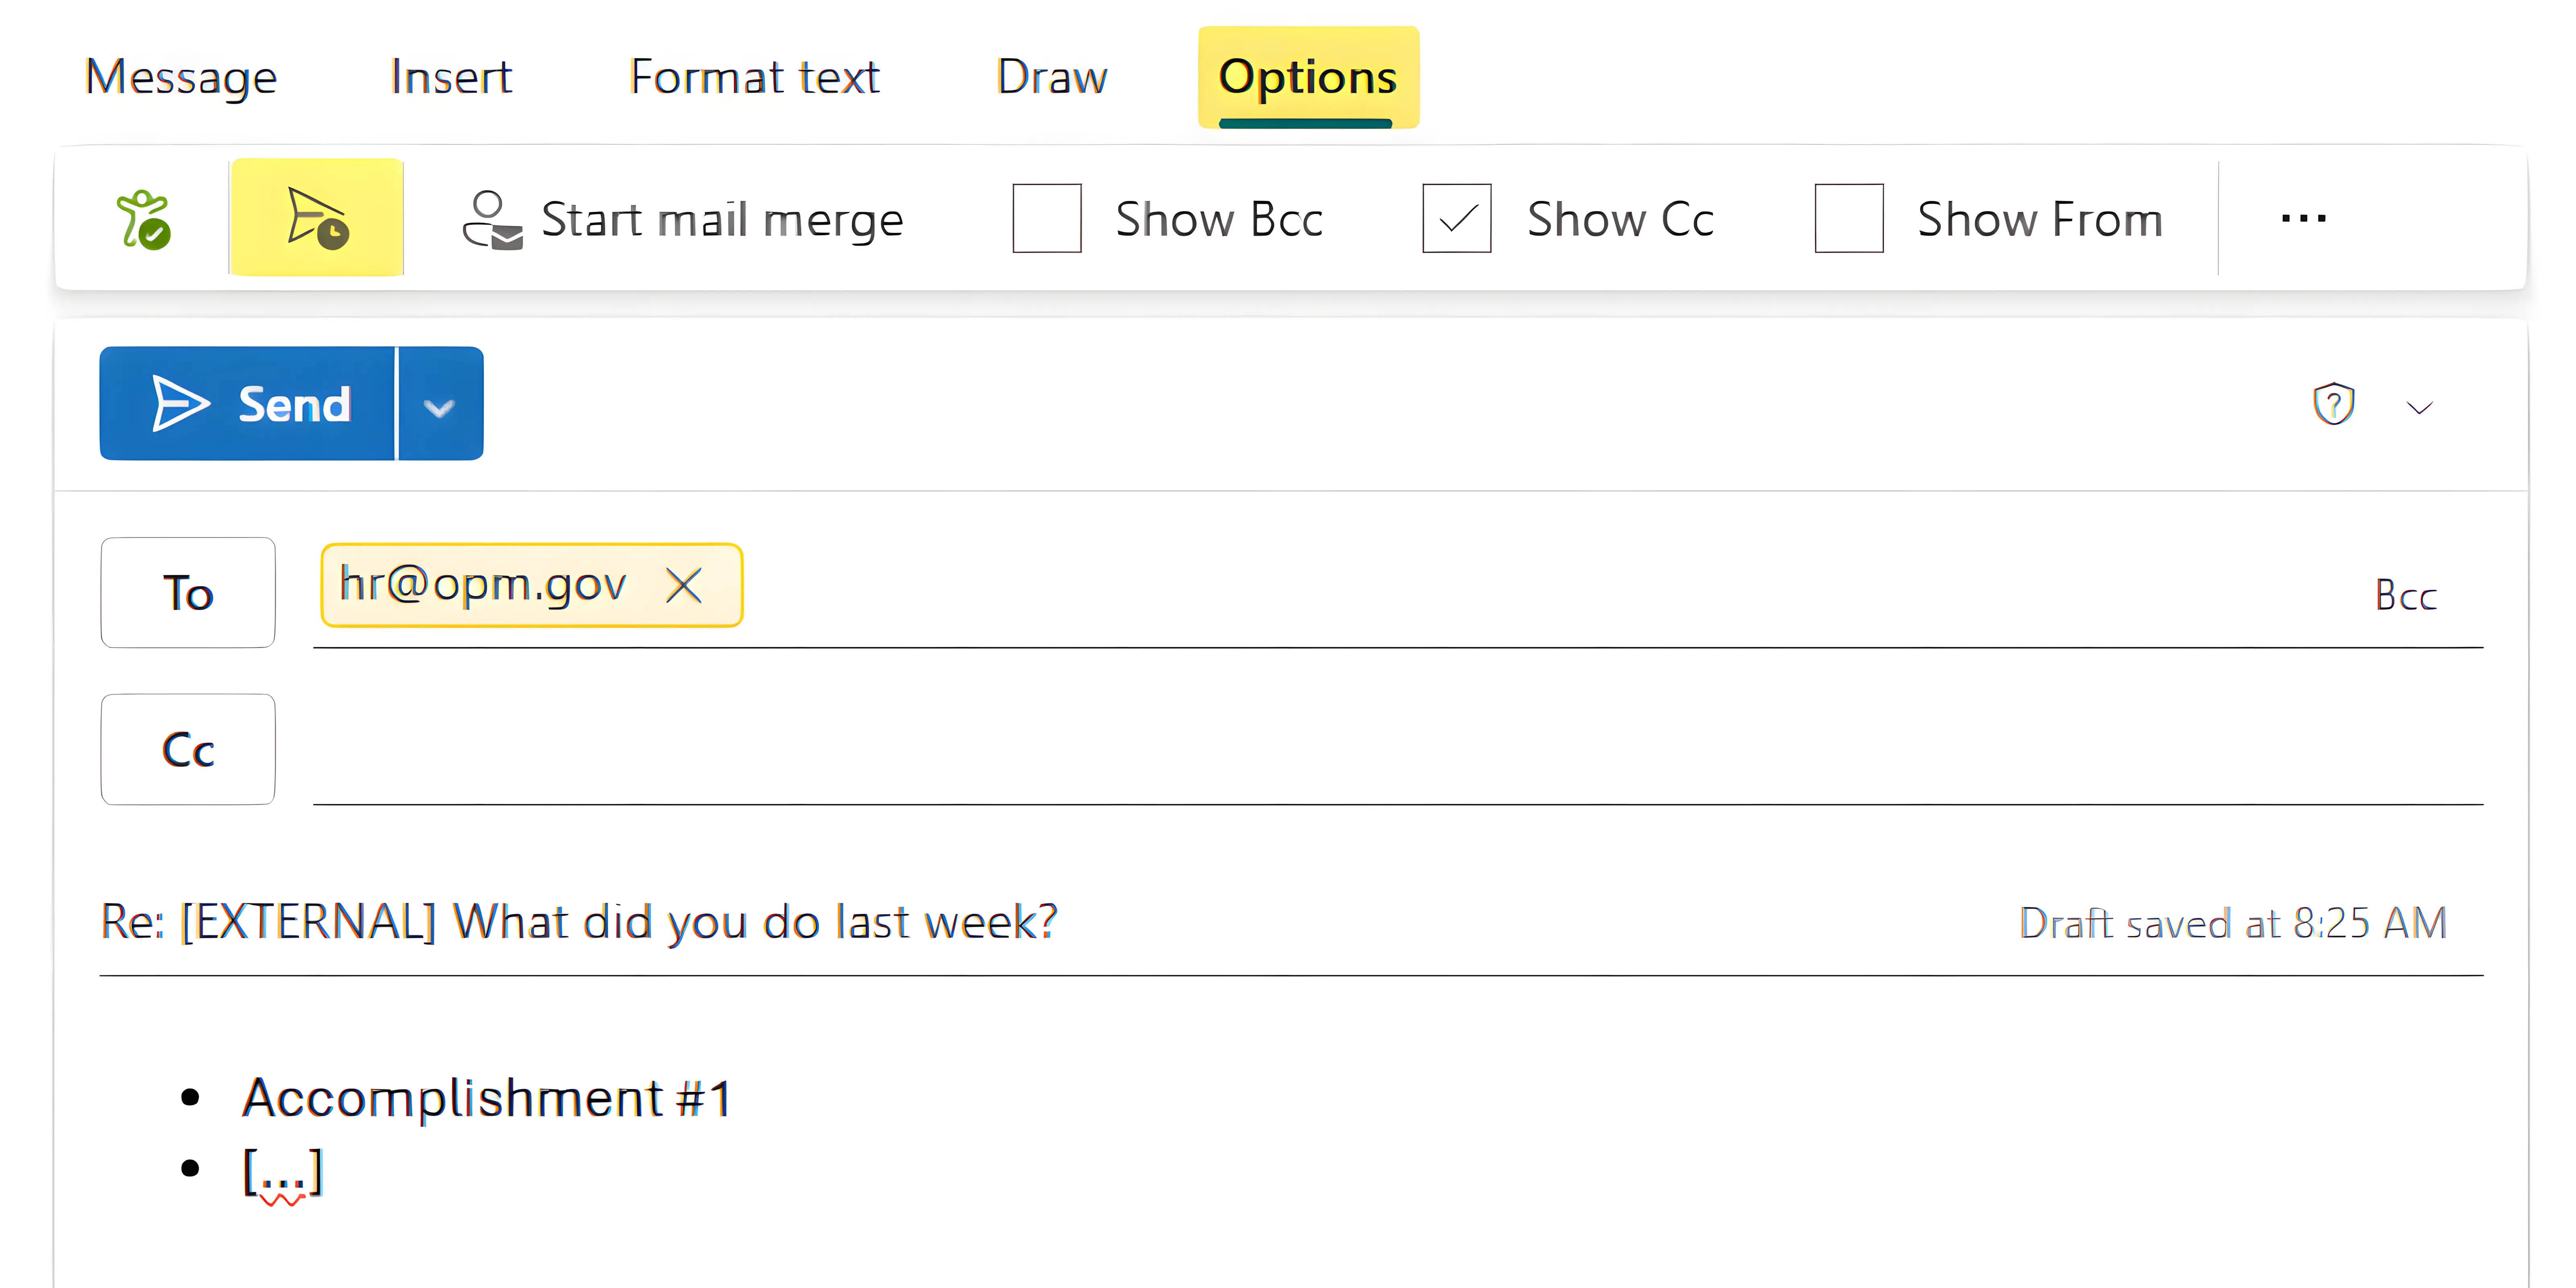Screen dimensions: 2576x1288
Task: Click the Send paper plane icon
Action: [x=180, y=404]
